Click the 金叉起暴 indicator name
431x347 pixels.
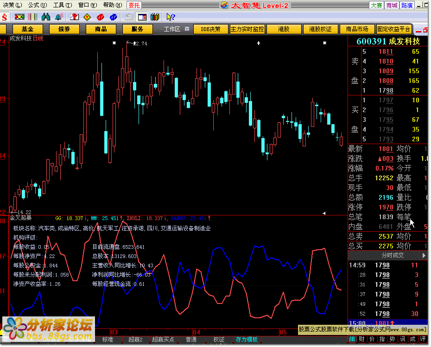20,218
